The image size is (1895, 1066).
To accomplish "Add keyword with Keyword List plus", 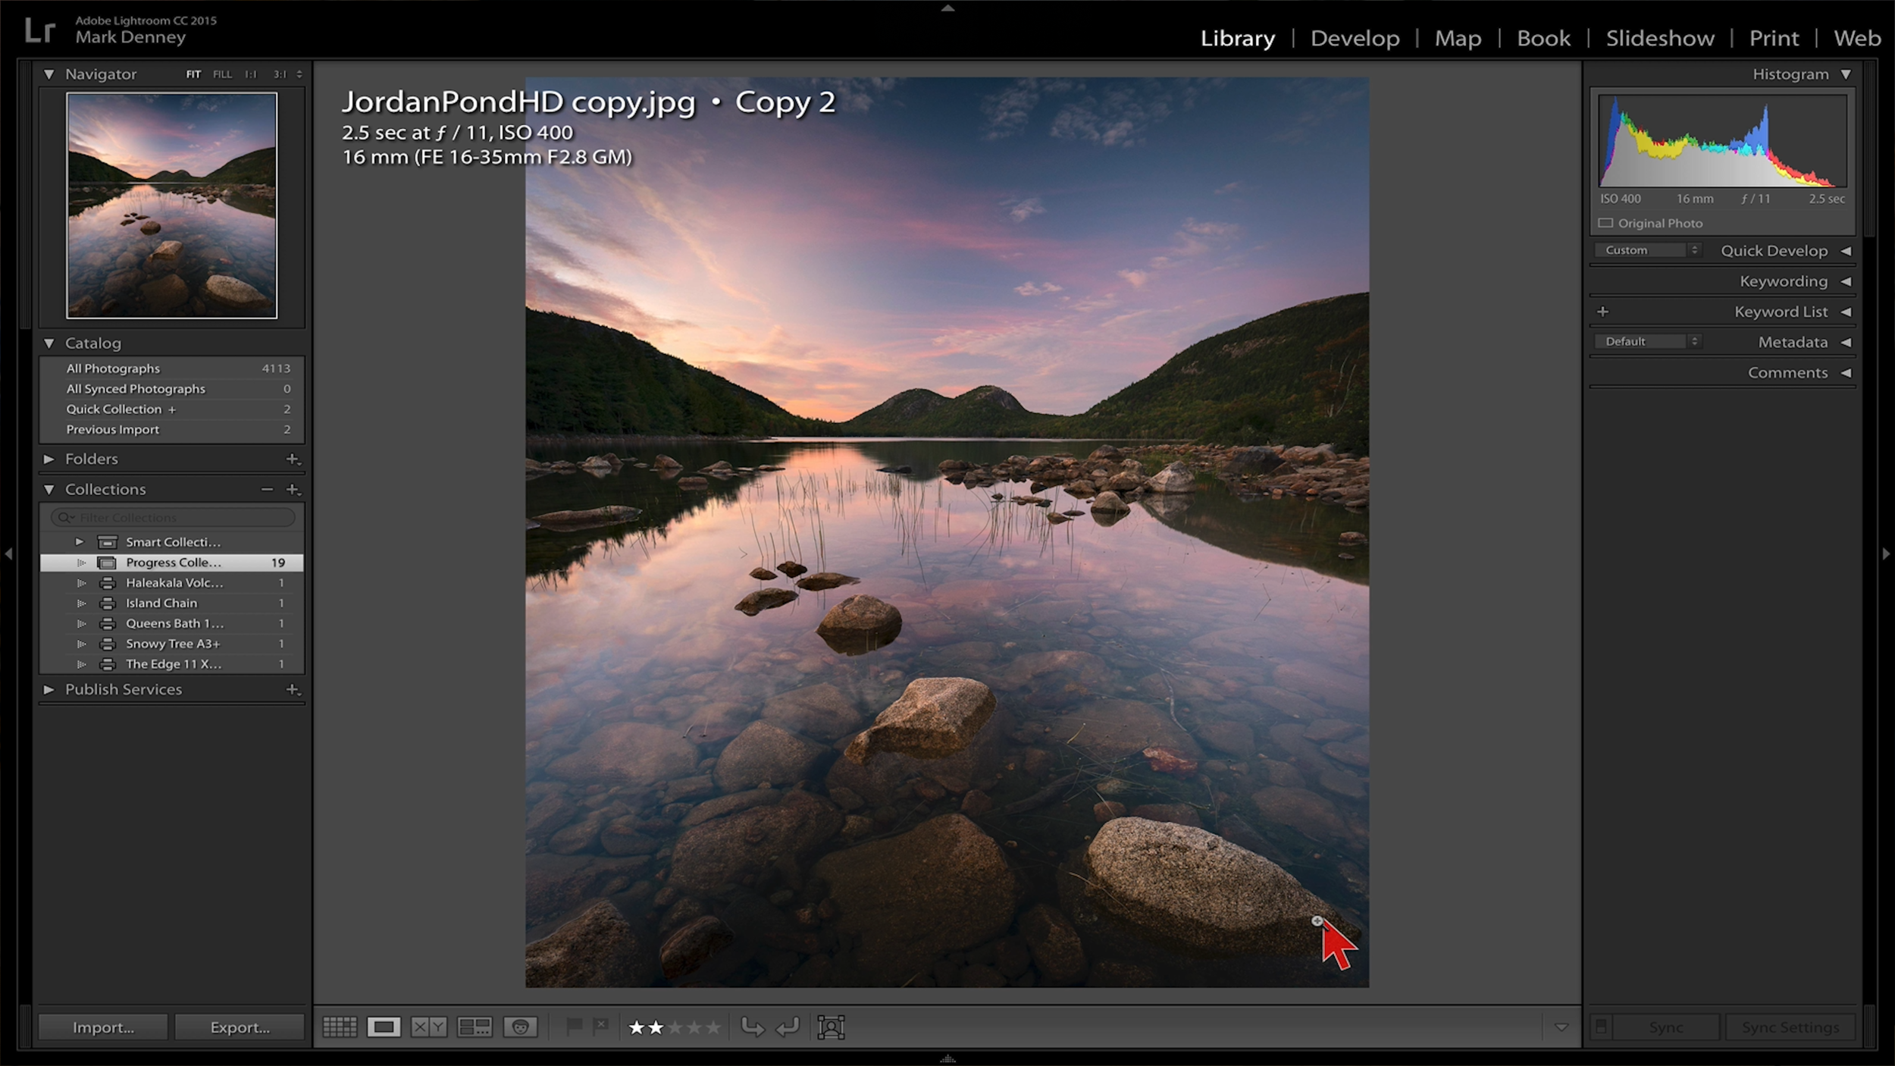I will (x=1602, y=312).
